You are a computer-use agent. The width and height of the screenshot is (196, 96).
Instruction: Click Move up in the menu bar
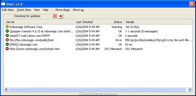(78, 10)
